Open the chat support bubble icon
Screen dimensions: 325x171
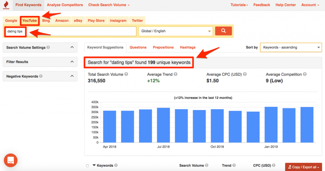click(x=10, y=160)
